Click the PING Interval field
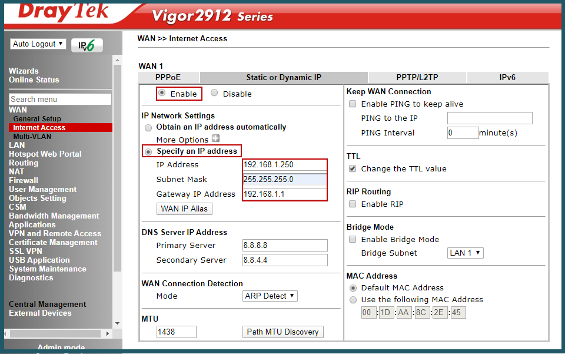The height and width of the screenshot is (354, 565). tap(463, 133)
